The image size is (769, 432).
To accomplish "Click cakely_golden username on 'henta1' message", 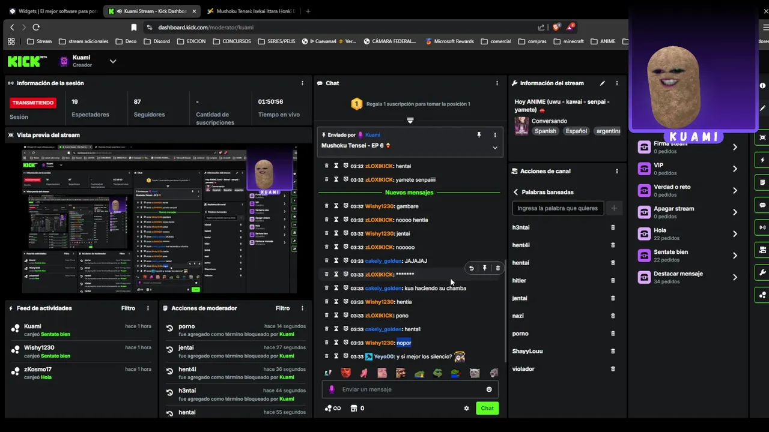I will click(383, 329).
